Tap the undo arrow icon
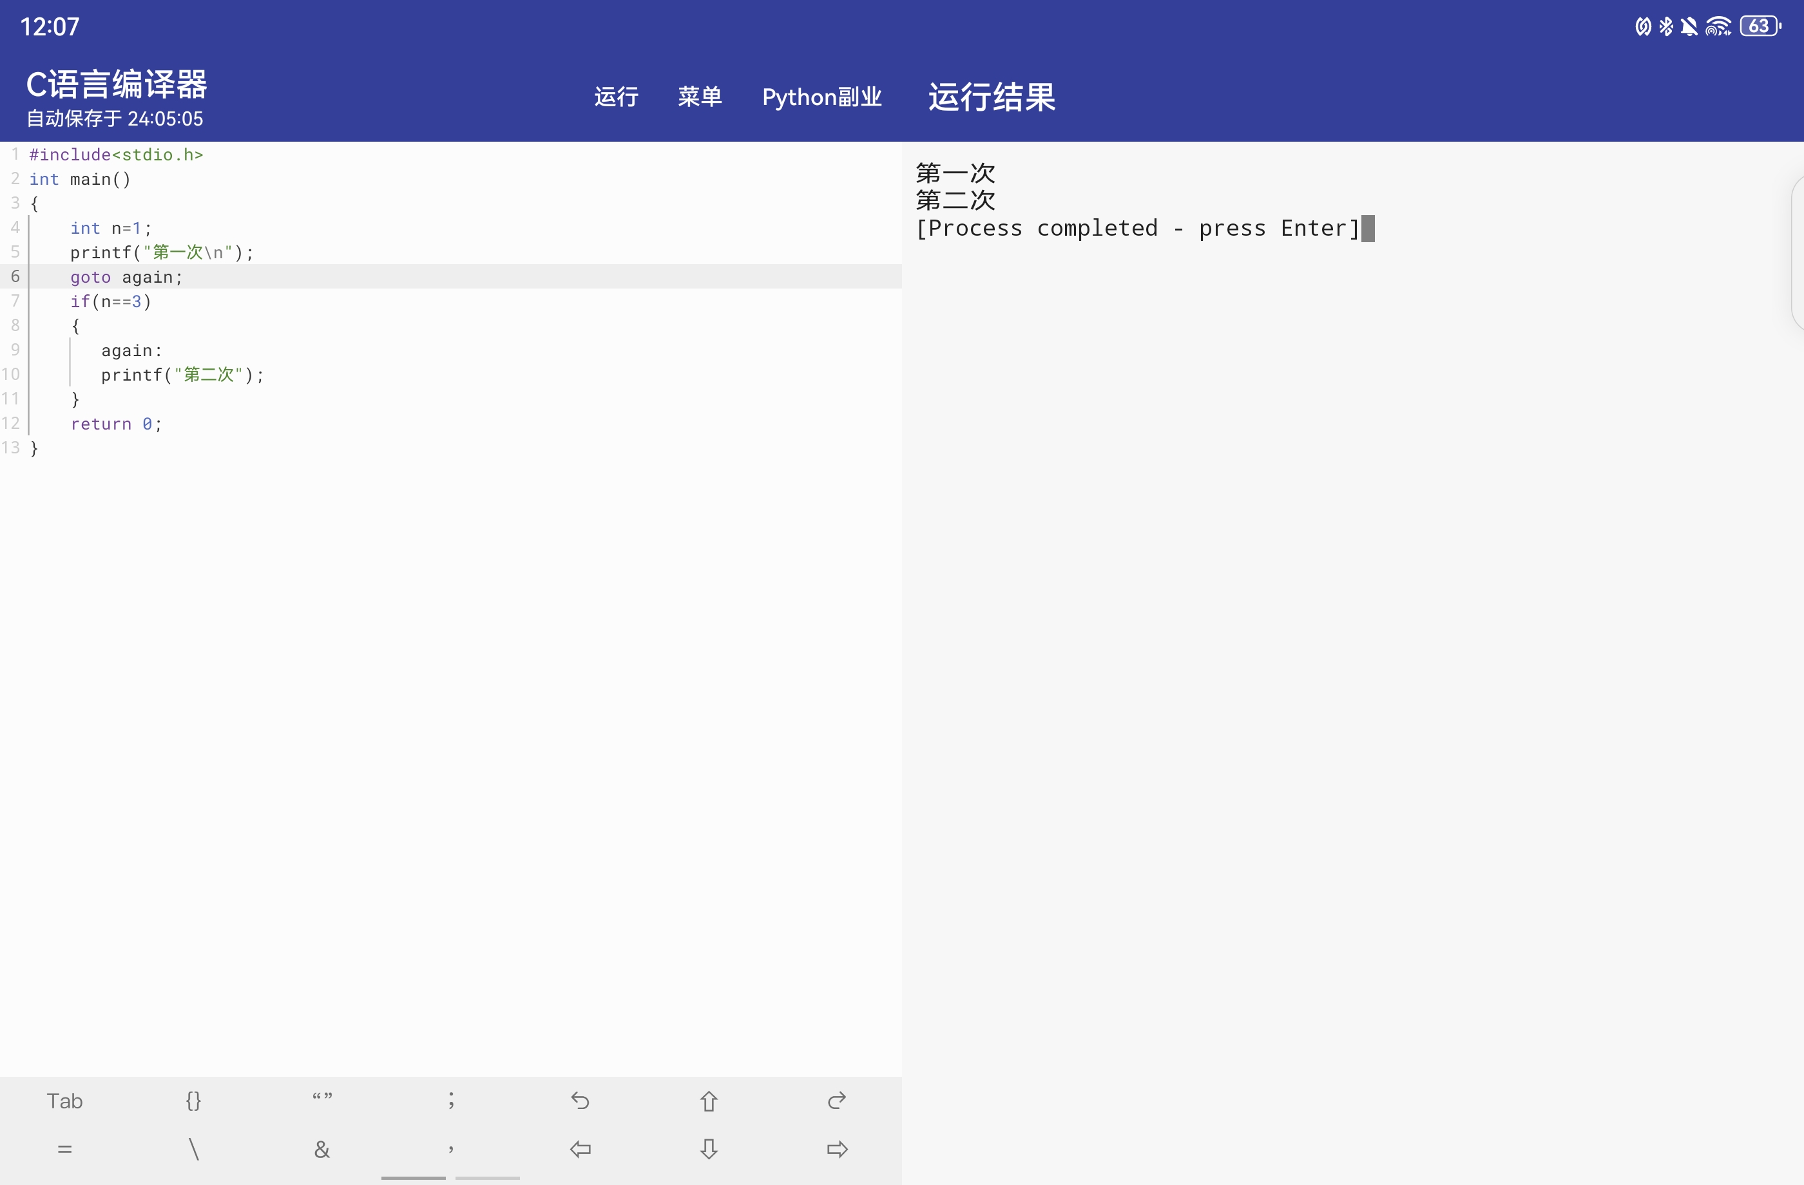Image resolution: width=1804 pixels, height=1185 pixels. click(x=580, y=1100)
